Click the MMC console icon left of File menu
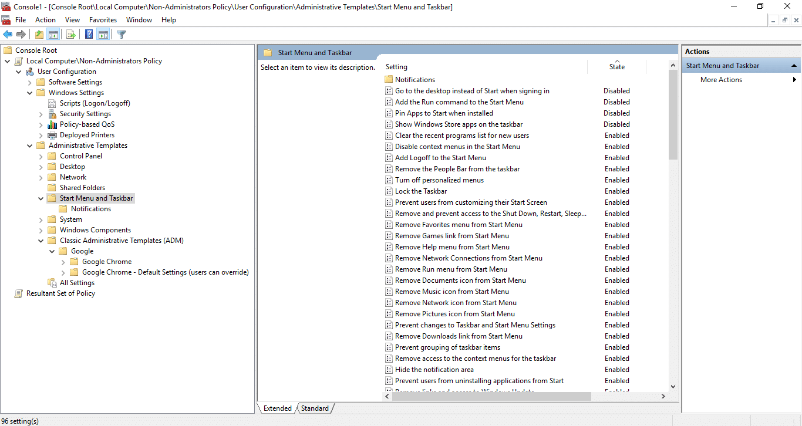 tap(6, 20)
